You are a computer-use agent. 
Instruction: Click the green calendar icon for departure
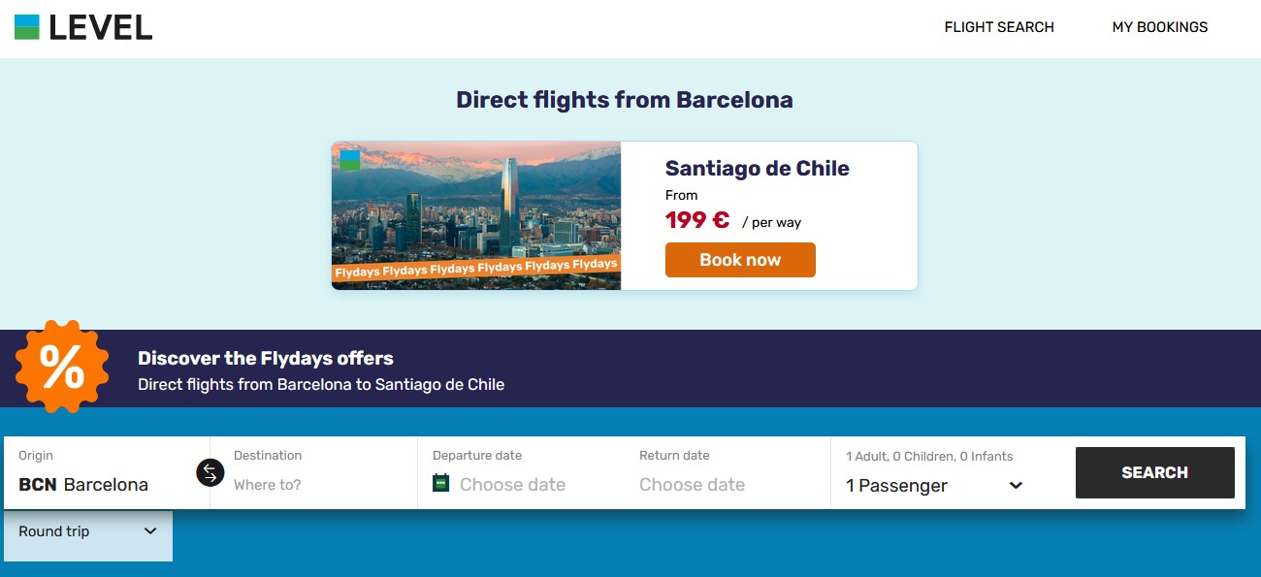(441, 483)
